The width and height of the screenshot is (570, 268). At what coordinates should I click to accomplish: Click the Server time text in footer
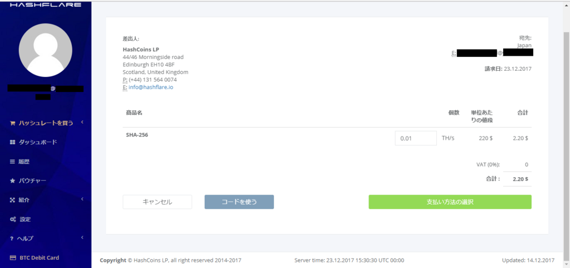[350, 260]
